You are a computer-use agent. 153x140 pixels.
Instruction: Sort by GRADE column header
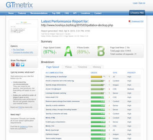click(94, 73)
